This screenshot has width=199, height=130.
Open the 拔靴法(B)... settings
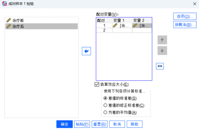click(x=185, y=25)
